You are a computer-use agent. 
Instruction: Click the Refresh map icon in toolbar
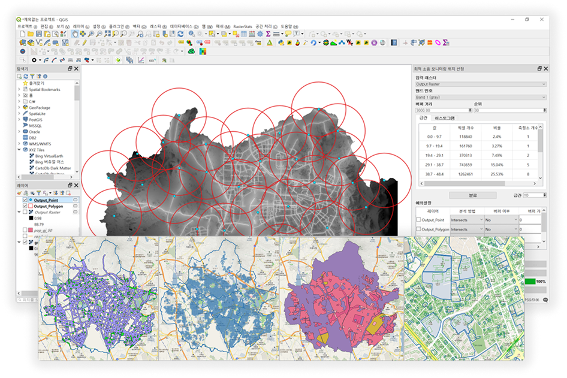coord(180,34)
